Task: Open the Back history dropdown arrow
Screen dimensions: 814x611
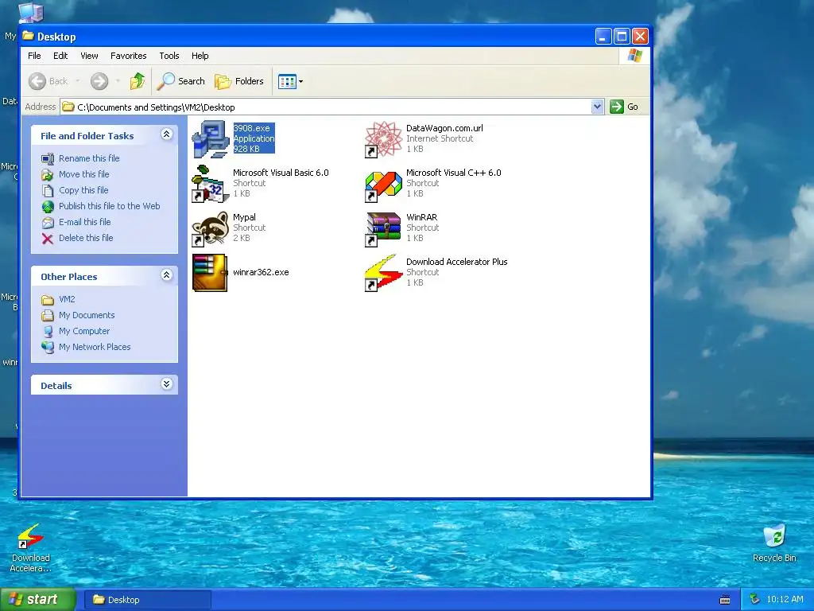Action: [x=78, y=81]
